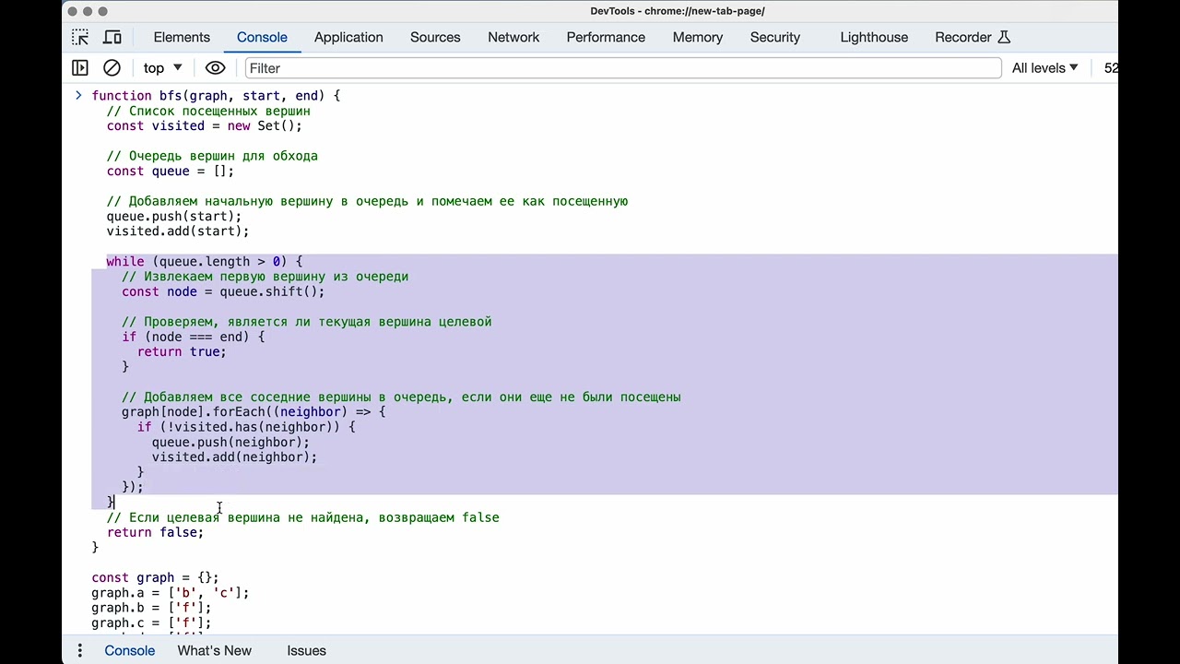Click the macOS green zoom window button
1180x664 pixels.
[x=102, y=11]
